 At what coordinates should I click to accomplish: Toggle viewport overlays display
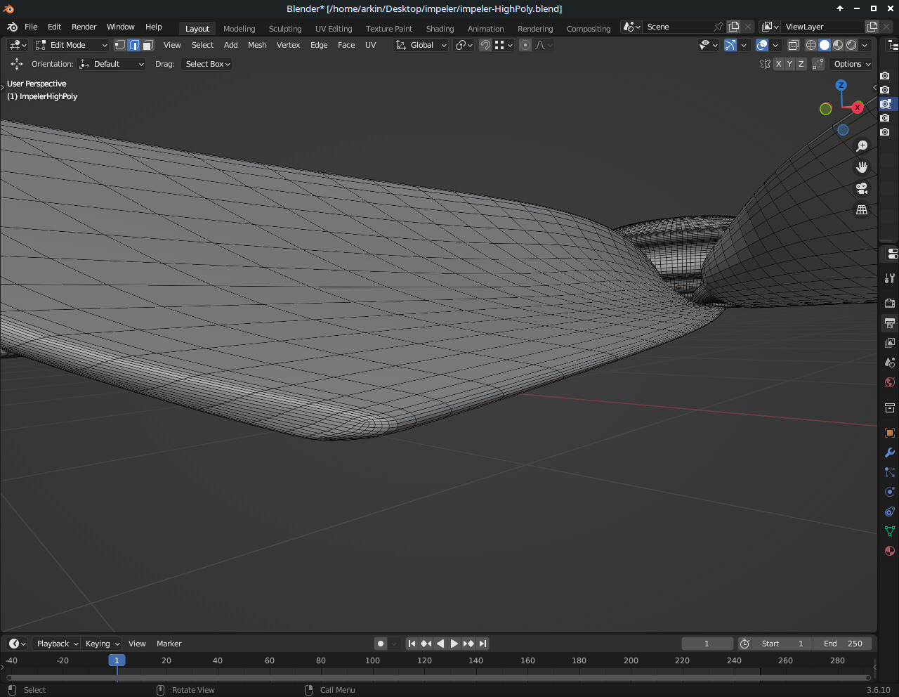pos(762,45)
